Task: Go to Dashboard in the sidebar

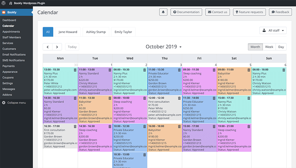Action: pos(9,20)
